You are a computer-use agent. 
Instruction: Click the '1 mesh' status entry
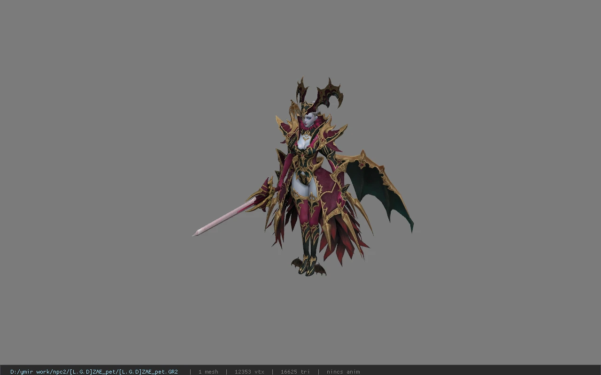(208, 372)
